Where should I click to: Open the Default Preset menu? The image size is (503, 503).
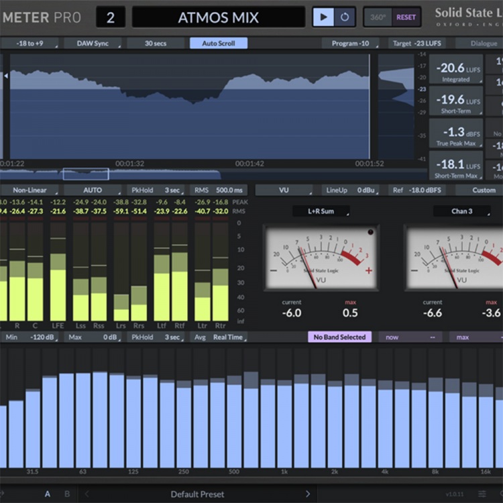tap(197, 494)
